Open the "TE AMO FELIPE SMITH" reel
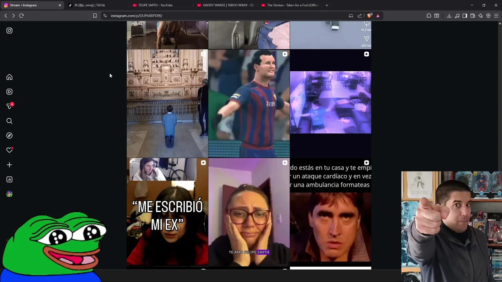 tap(249, 212)
